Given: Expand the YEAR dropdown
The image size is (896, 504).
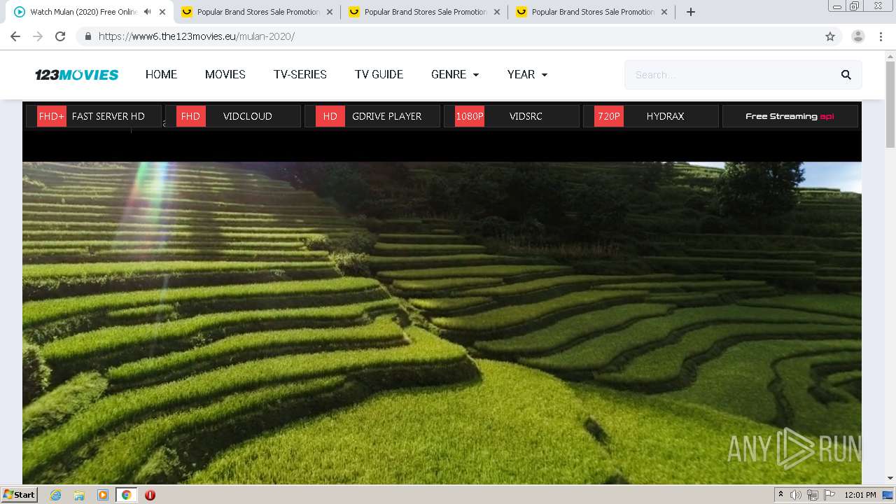Looking at the screenshot, I should click(527, 75).
